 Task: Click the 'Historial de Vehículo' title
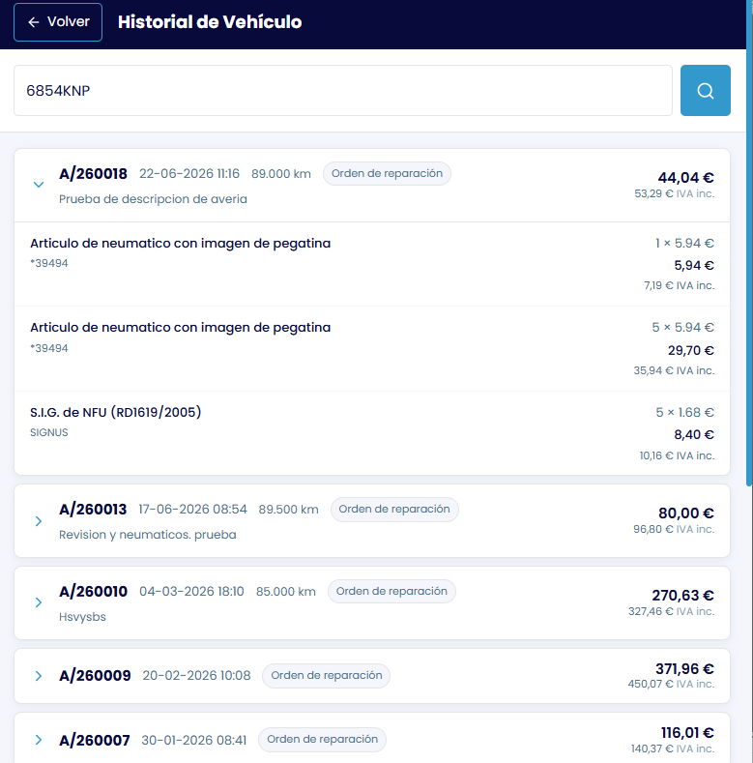210,22
